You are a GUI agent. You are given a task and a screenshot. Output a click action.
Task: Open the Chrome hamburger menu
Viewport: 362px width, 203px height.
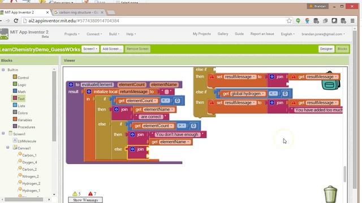pyautogui.click(x=352, y=21)
